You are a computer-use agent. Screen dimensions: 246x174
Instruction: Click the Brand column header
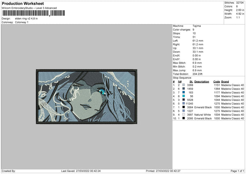coord(225,82)
